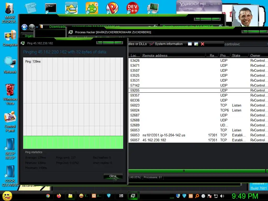This screenshot has width=268, height=201.
Task: Click the network tray icon
Action: click(x=216, y=196)
